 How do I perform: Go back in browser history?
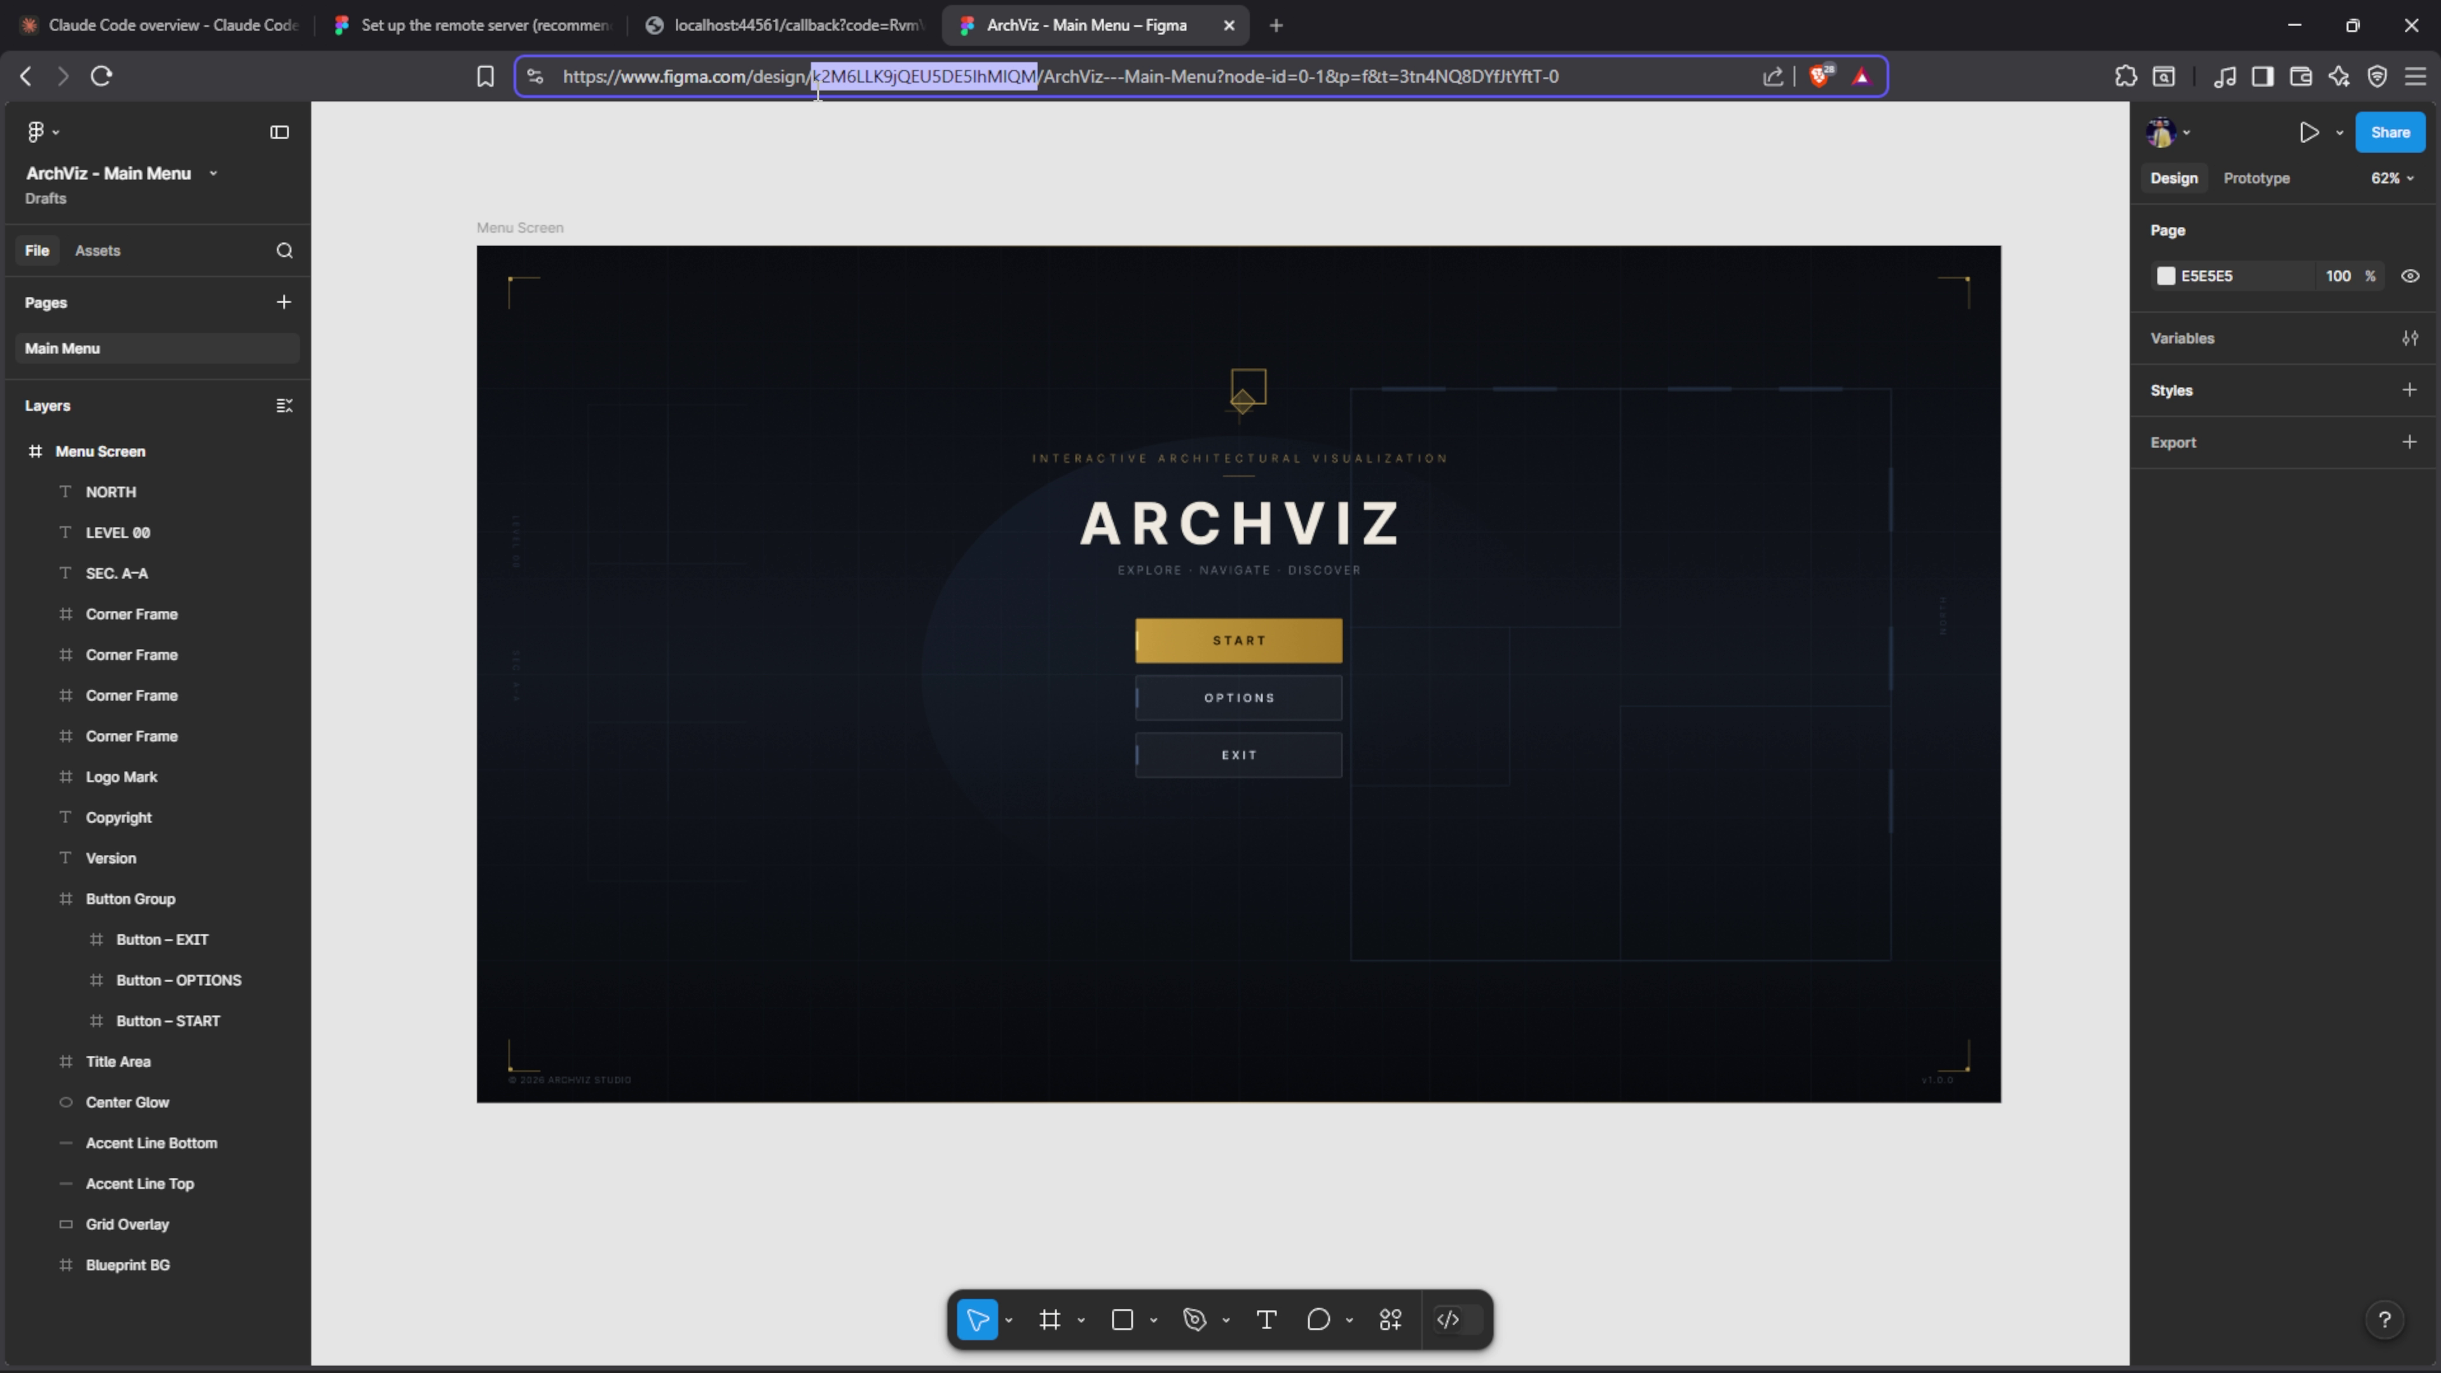pos(25,76)
